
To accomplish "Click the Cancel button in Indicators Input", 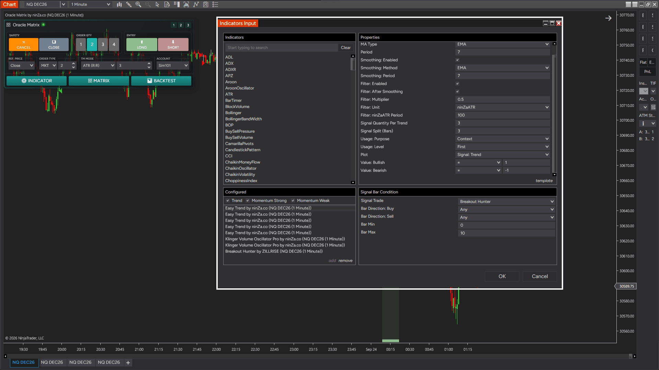I will point(540,276).
